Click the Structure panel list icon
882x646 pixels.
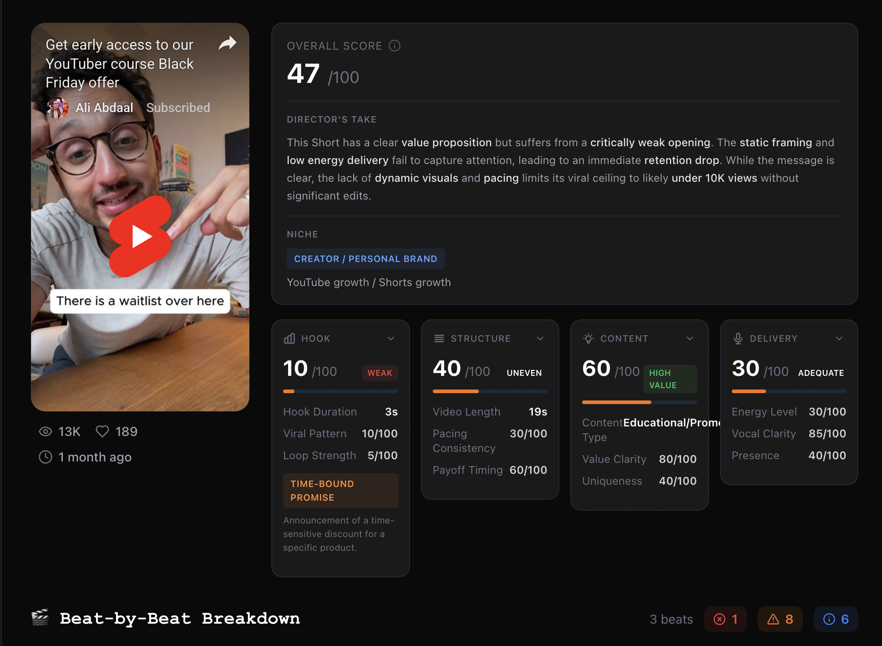tap(439, 338)
